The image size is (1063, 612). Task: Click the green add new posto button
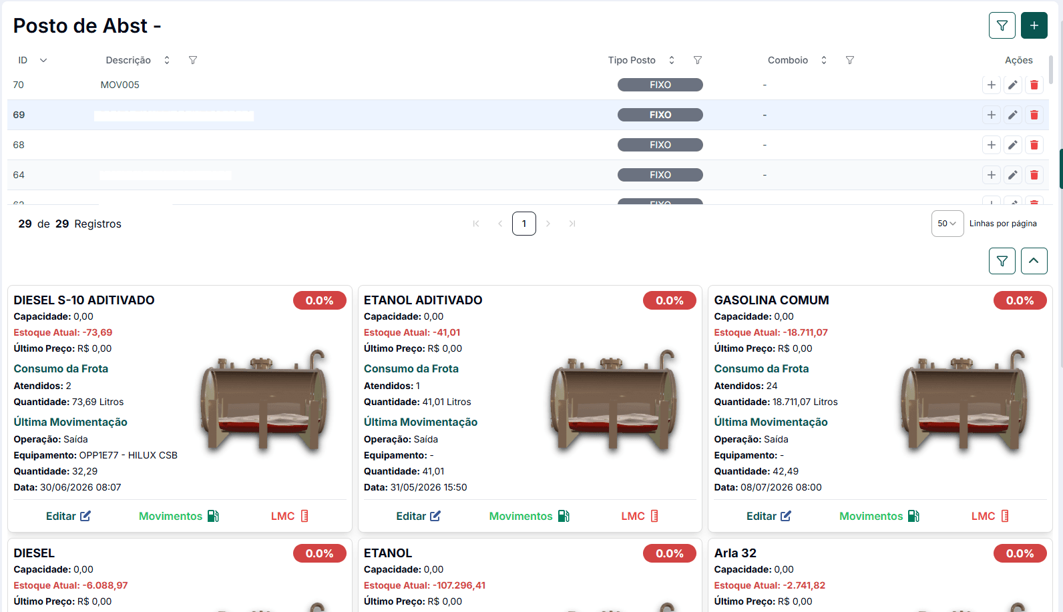pyautogui.click(x=1034, y=25)
